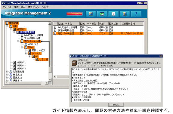Select 窓口バッチ処理 in the tree
The width and height of the screenshot is (173, 114).
click(x=32, y=41)
